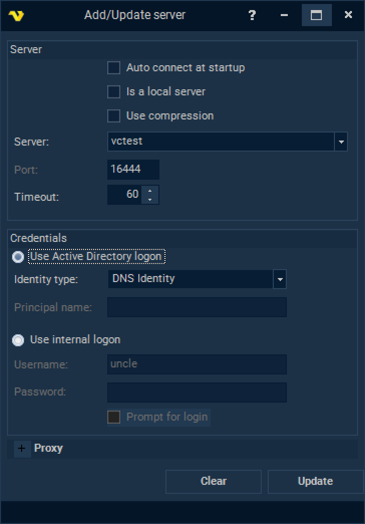The width and height of the screenshot is (365, 524).
Task: Click the minimize window icon
Action: [x=284, y=15]
